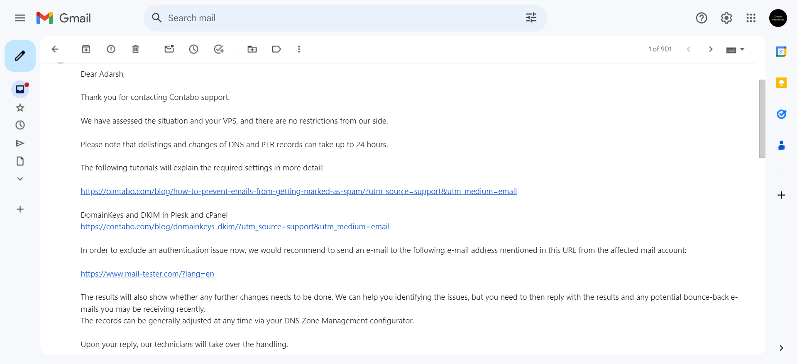Image resolution: width=797 pixels, height=364 pixels.
Task: Open the domainkeys-dkim blog link
Action: 235,227
